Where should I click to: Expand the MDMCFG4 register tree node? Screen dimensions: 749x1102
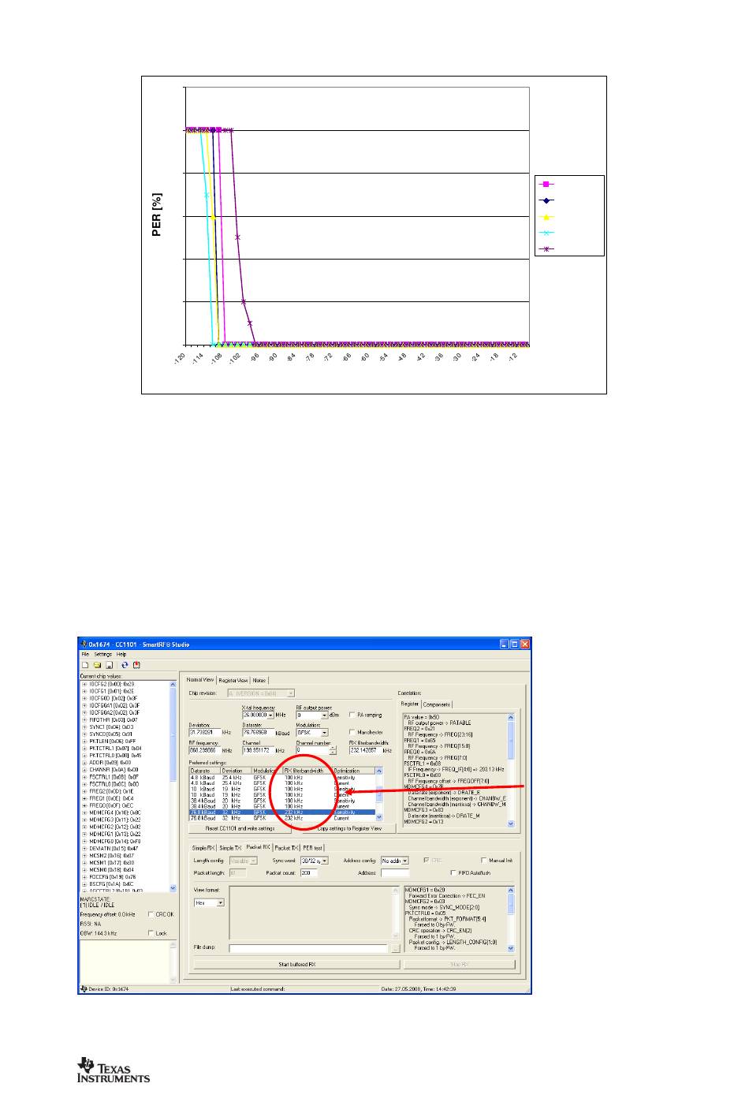pyautogui.click(x=84, y=812)
